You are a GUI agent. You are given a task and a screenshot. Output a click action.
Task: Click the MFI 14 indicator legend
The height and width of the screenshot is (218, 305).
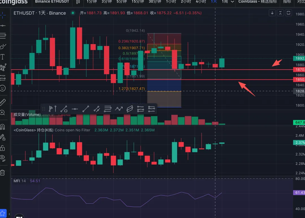[x=20, y=181]
